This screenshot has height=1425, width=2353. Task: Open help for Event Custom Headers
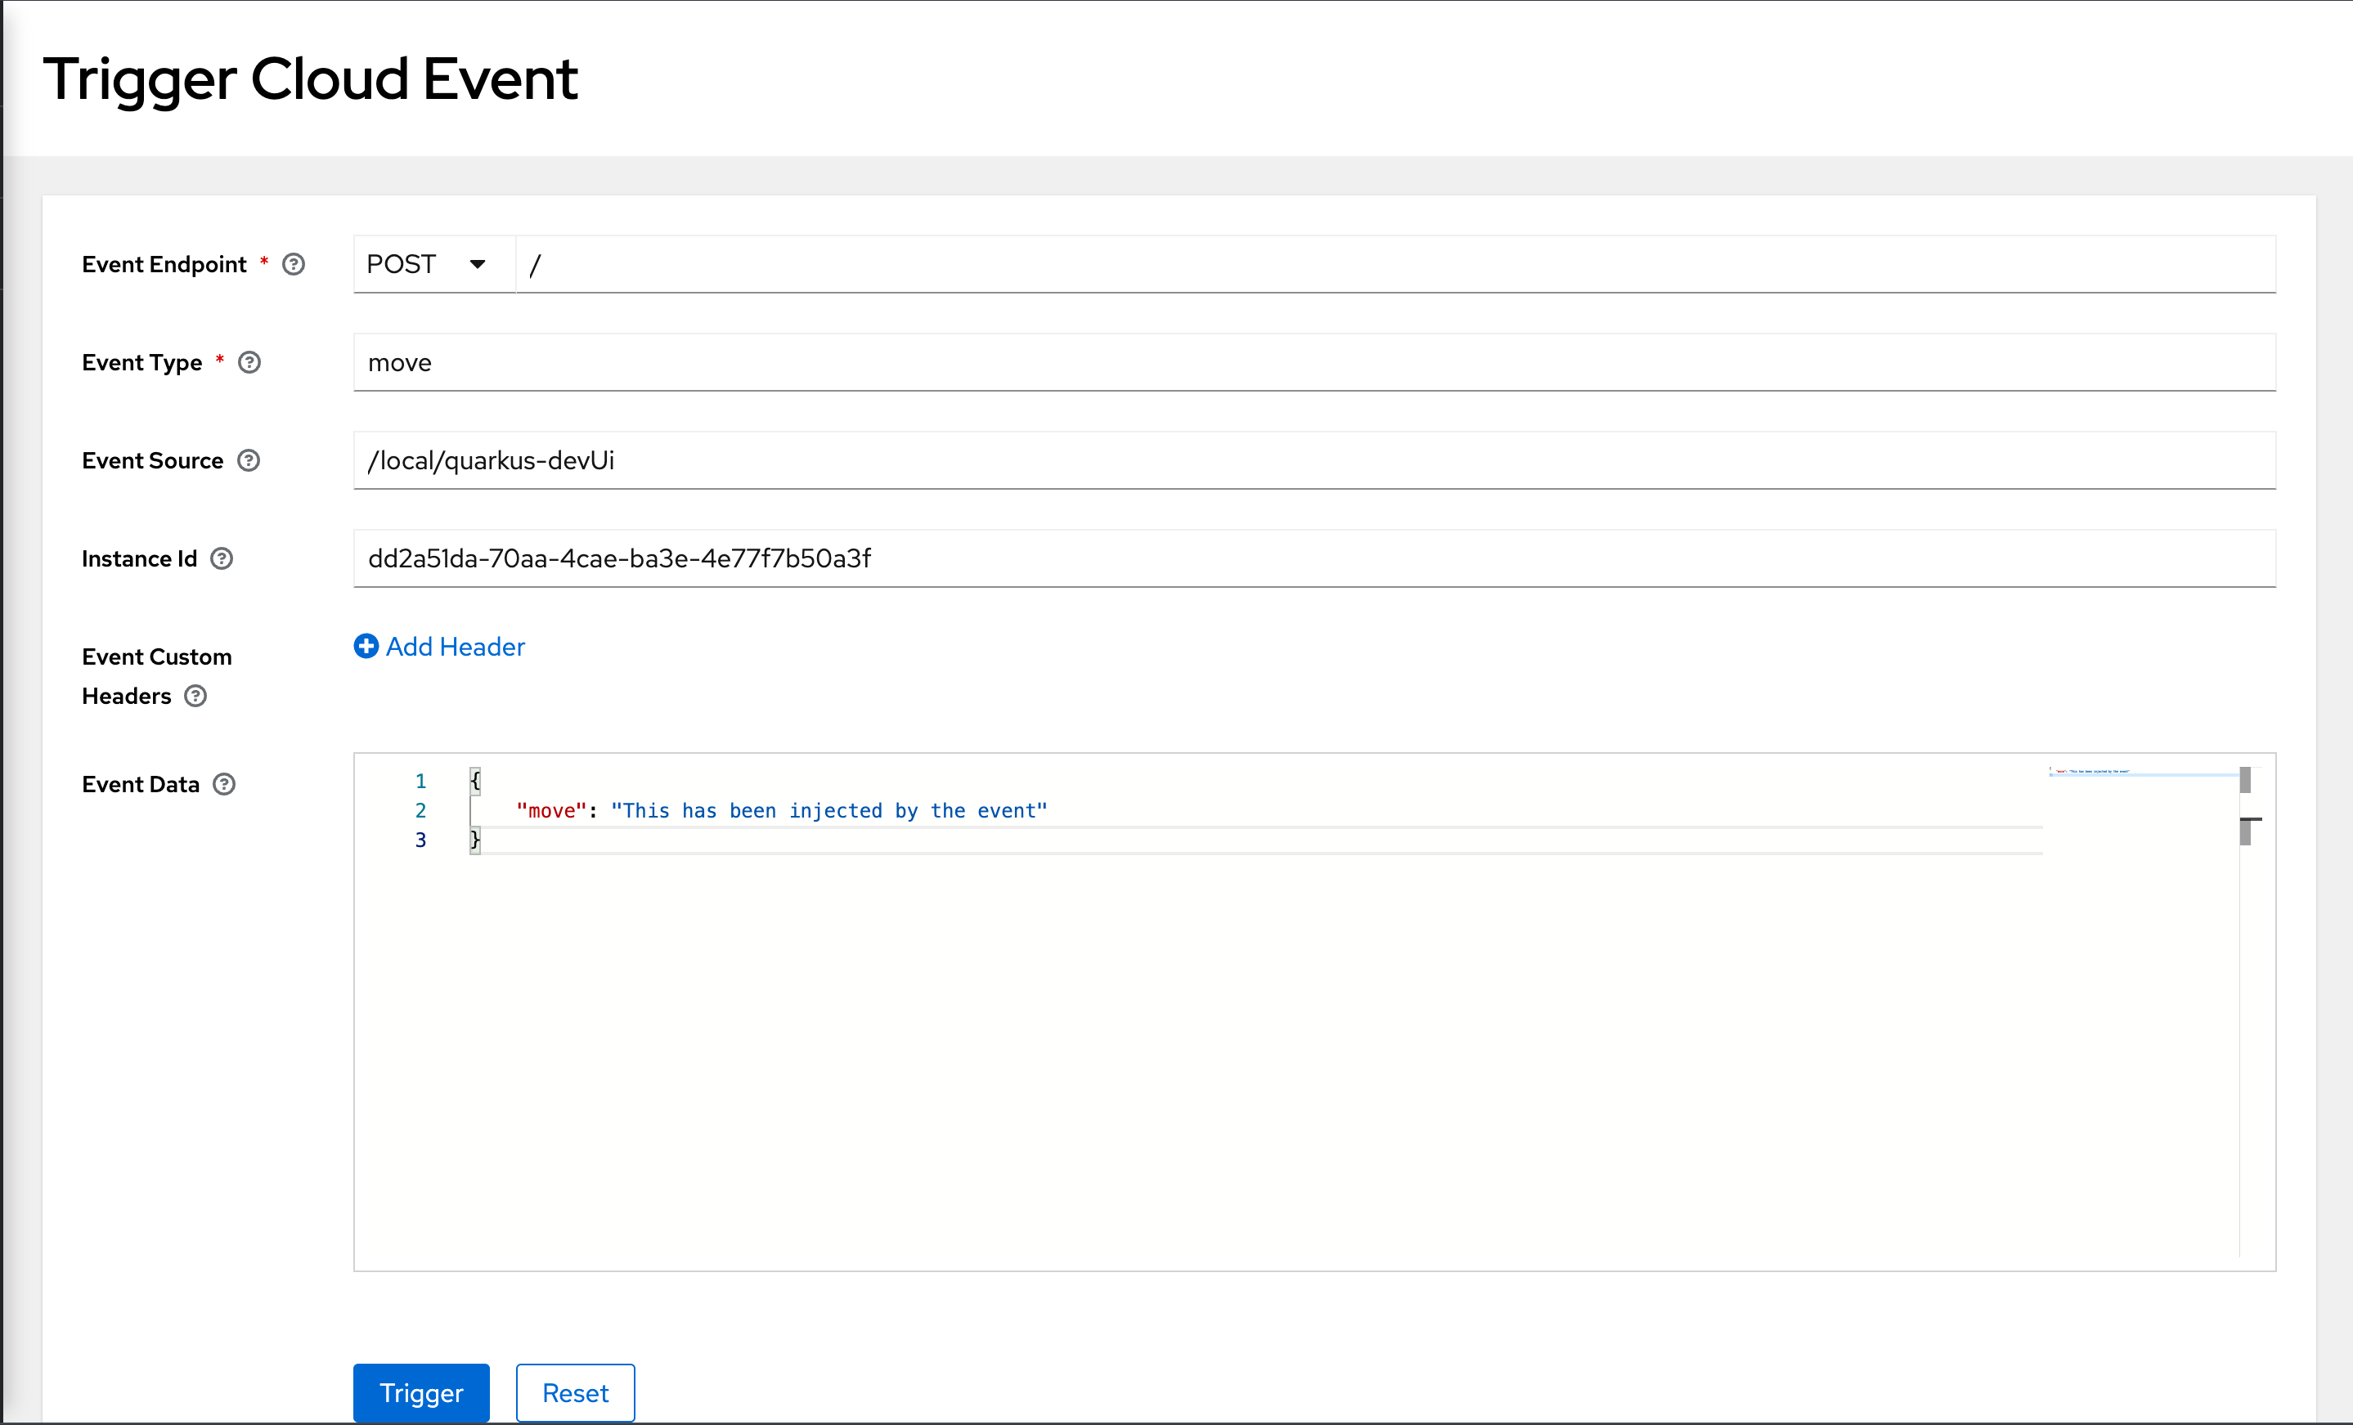[195, 696]
